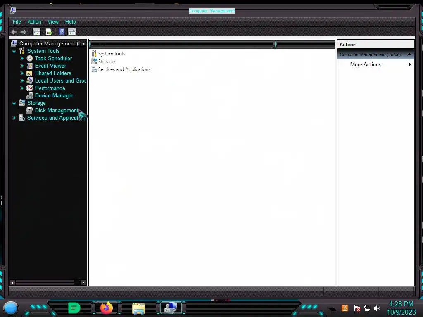The height and width of the screenshot is (317, 423).
Task: Click the Performance gauge icon
Action: [x=30, y=88]
